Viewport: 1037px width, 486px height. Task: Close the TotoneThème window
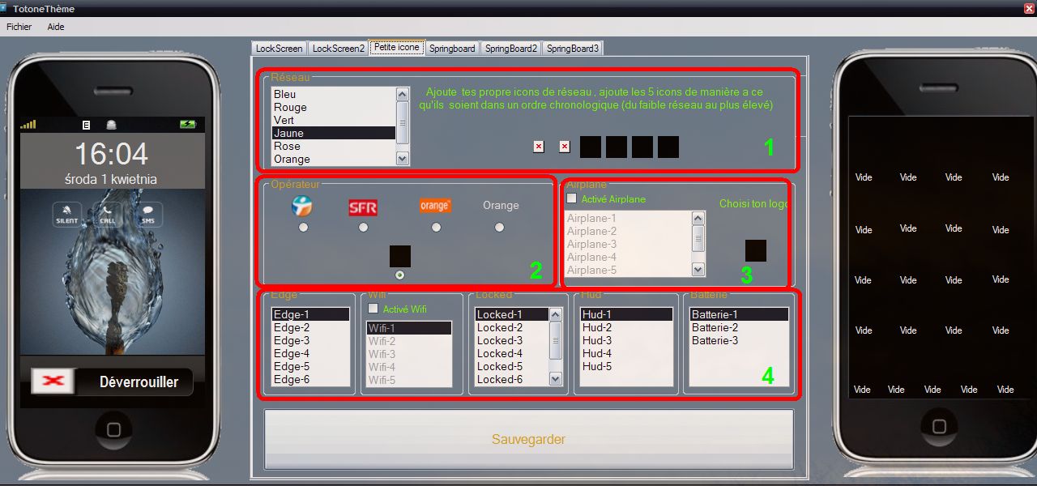click(1027, 7)
